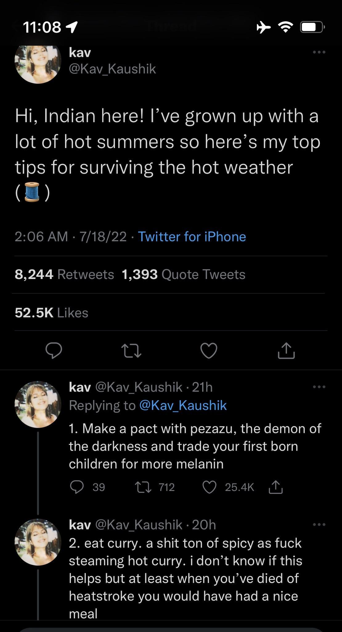342x632 pixels.
Task: Toggle like on the 25.4K reply
Action: pos(210,487)
